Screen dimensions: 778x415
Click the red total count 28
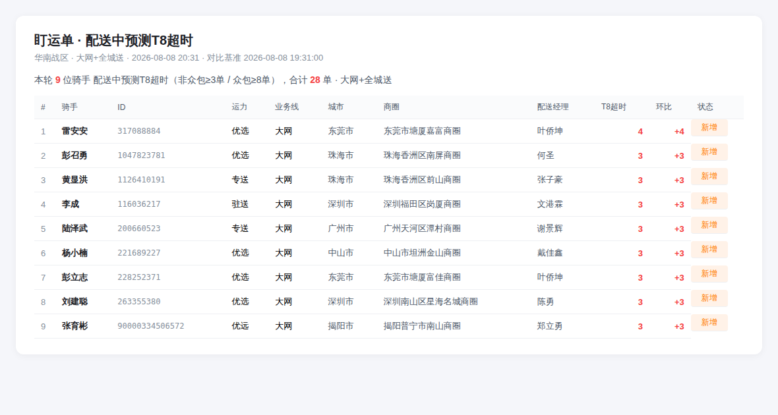[x=314, y=80]
